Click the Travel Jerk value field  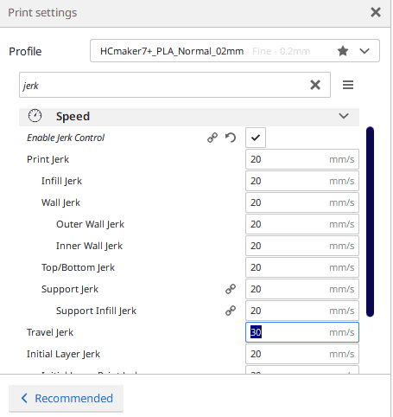point(302,332)
